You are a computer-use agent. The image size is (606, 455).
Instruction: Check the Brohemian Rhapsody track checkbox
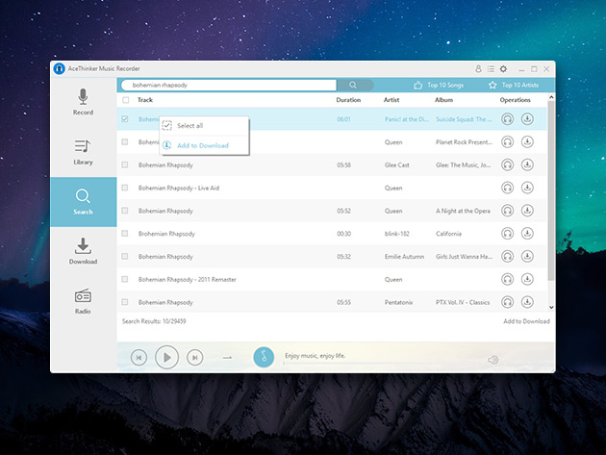coord(125,233)
